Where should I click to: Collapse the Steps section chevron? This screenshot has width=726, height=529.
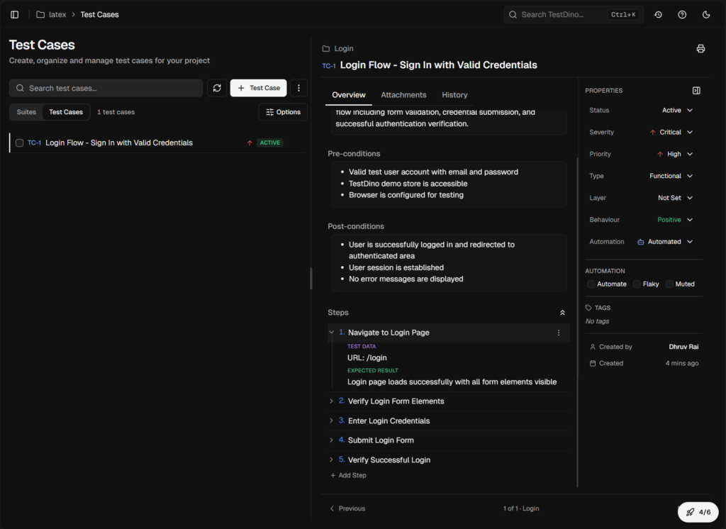(562, 312)
